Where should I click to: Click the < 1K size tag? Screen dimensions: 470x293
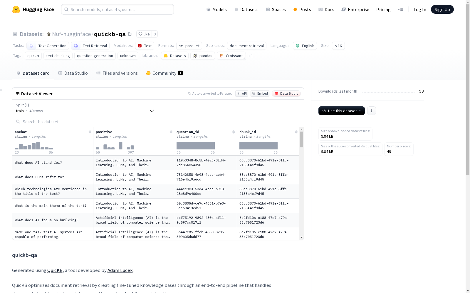[x=338, y=46]
